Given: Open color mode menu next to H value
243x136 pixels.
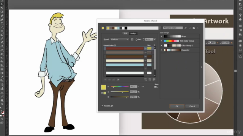Looking at the screenshot, I should (x=143, y=87).
